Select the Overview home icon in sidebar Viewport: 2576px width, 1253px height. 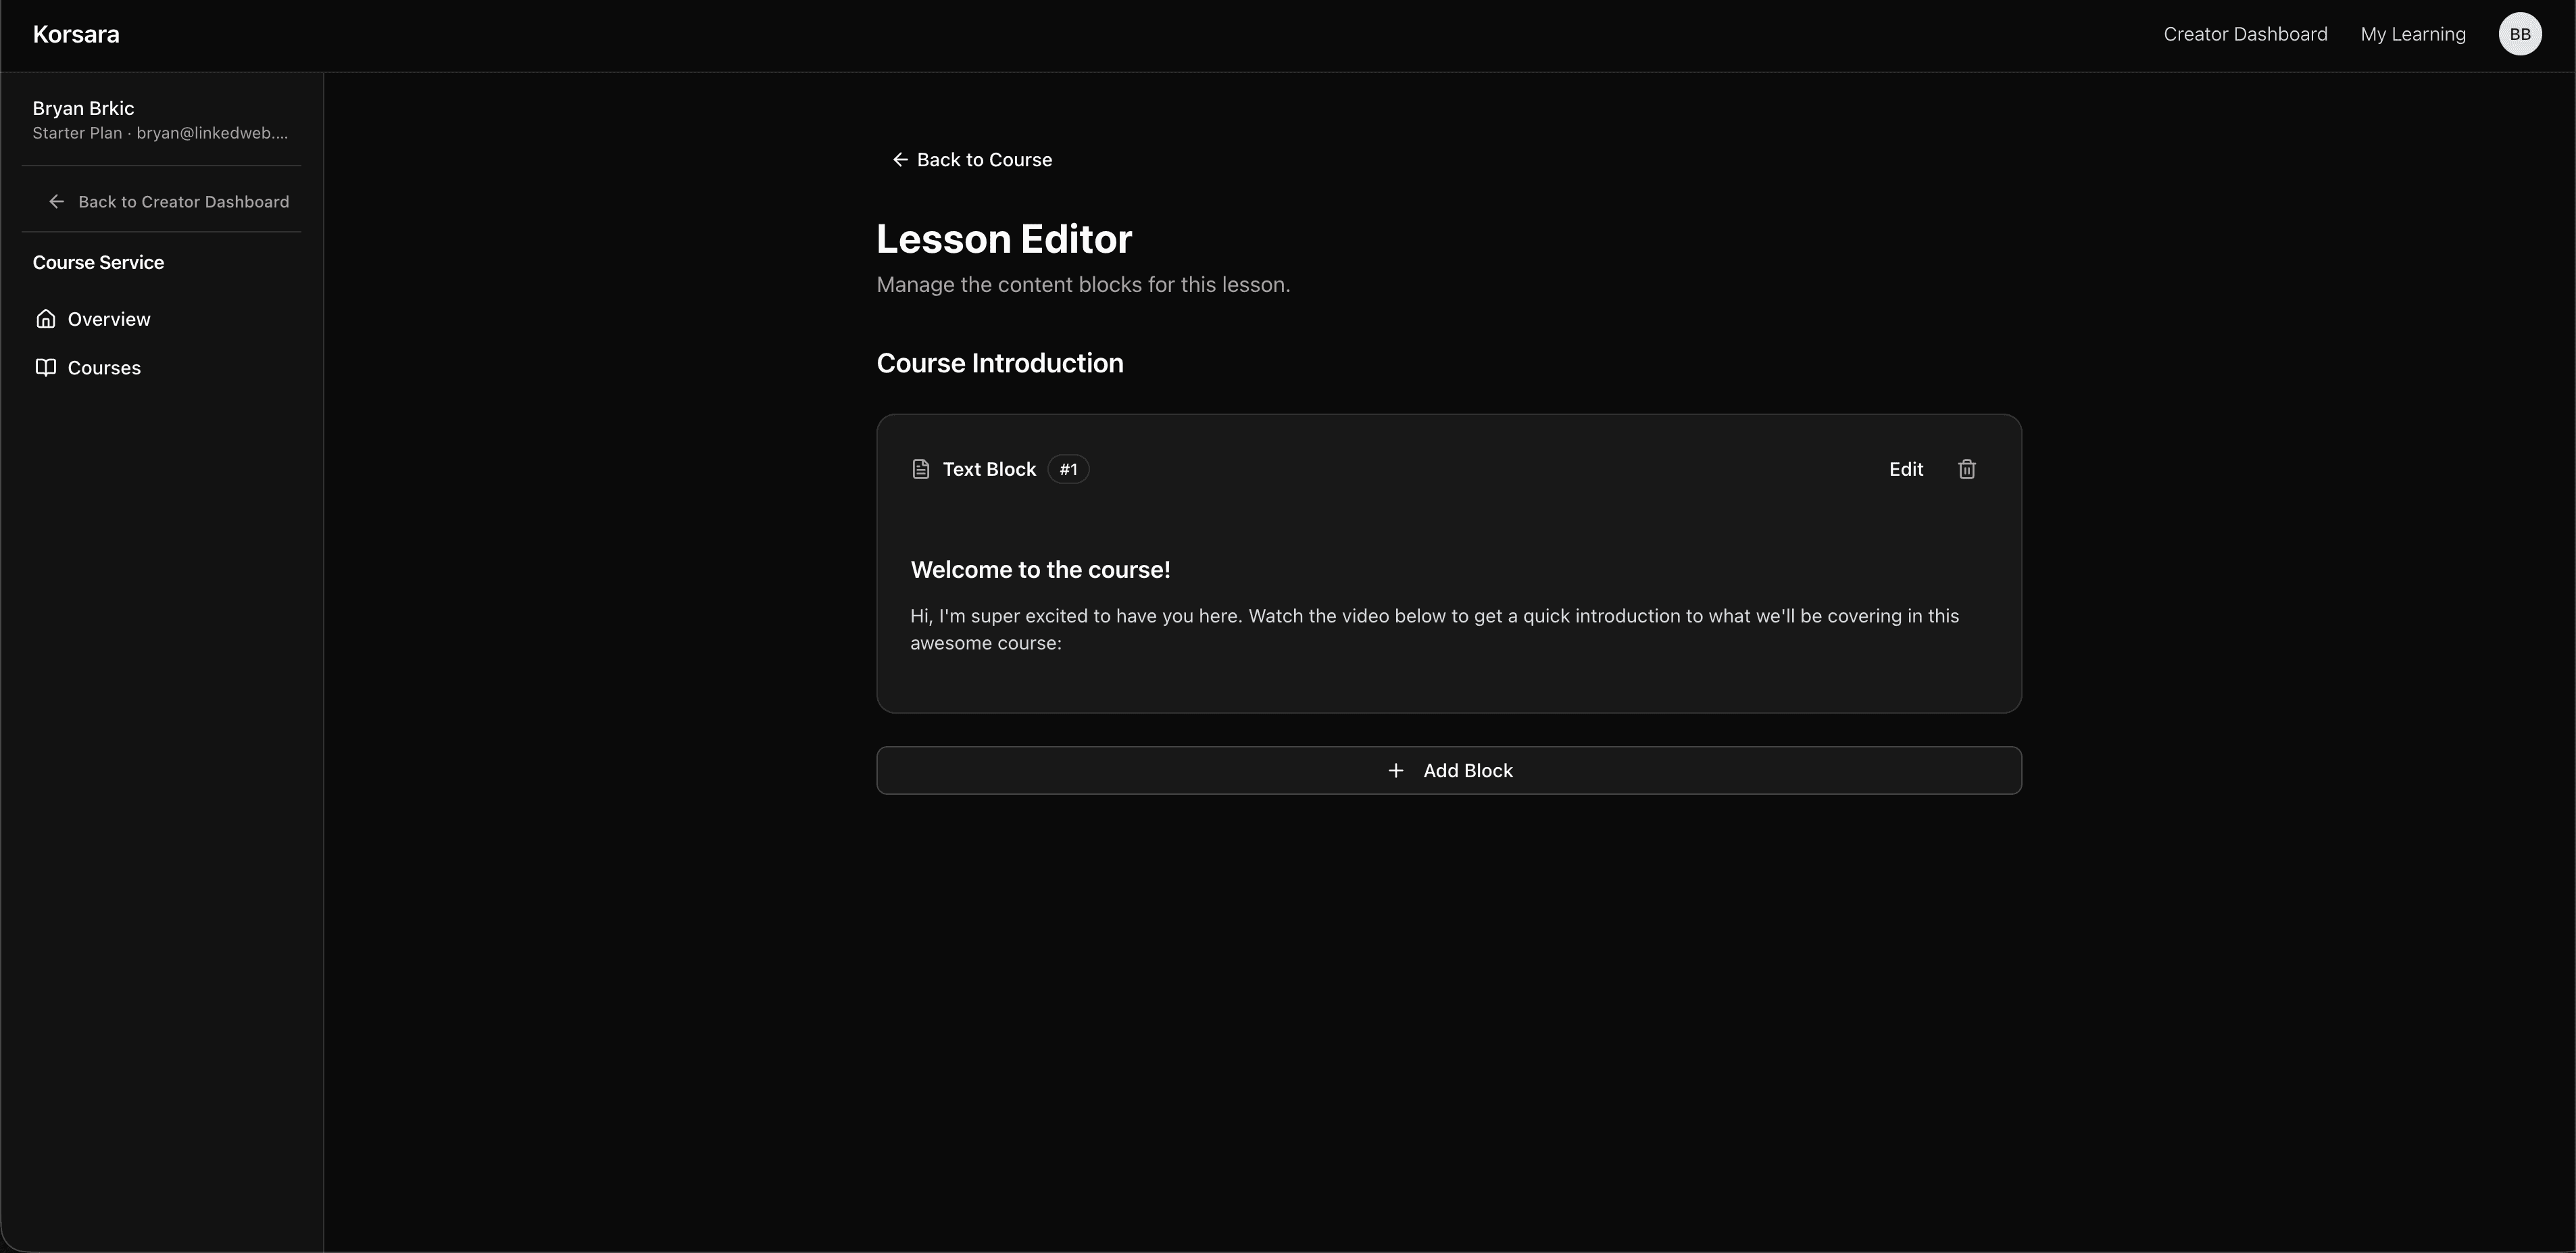(x=46, y=318)
